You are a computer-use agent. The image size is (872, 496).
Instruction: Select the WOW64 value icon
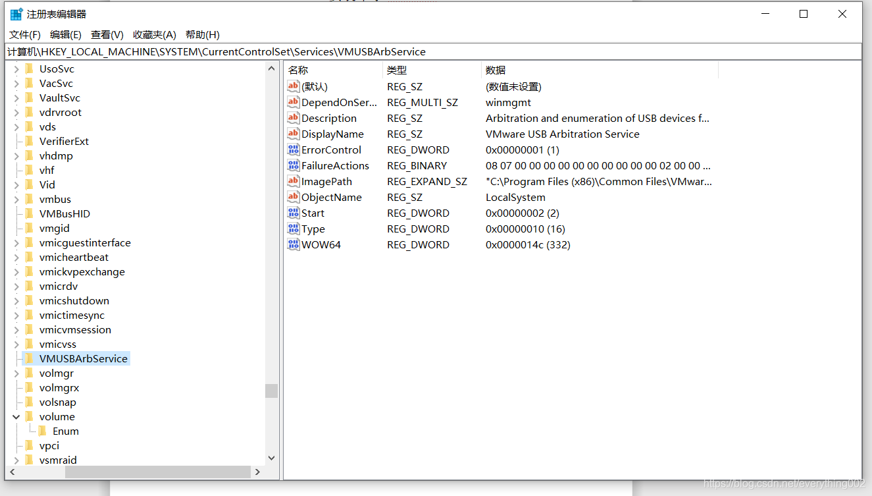click(294, 244)
